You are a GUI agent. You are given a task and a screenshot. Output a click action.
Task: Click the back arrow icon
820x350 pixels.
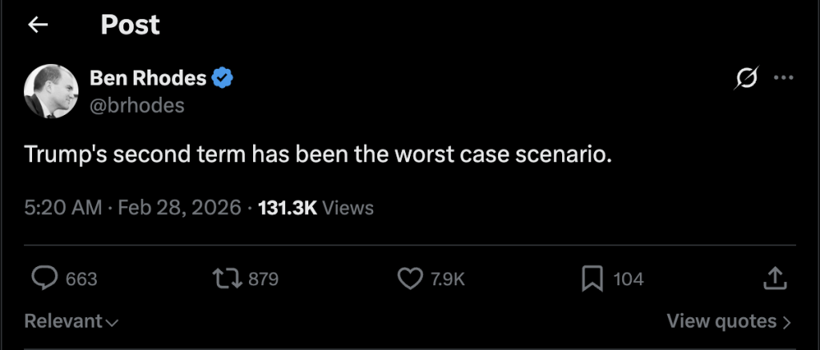[x=38, y=25]
